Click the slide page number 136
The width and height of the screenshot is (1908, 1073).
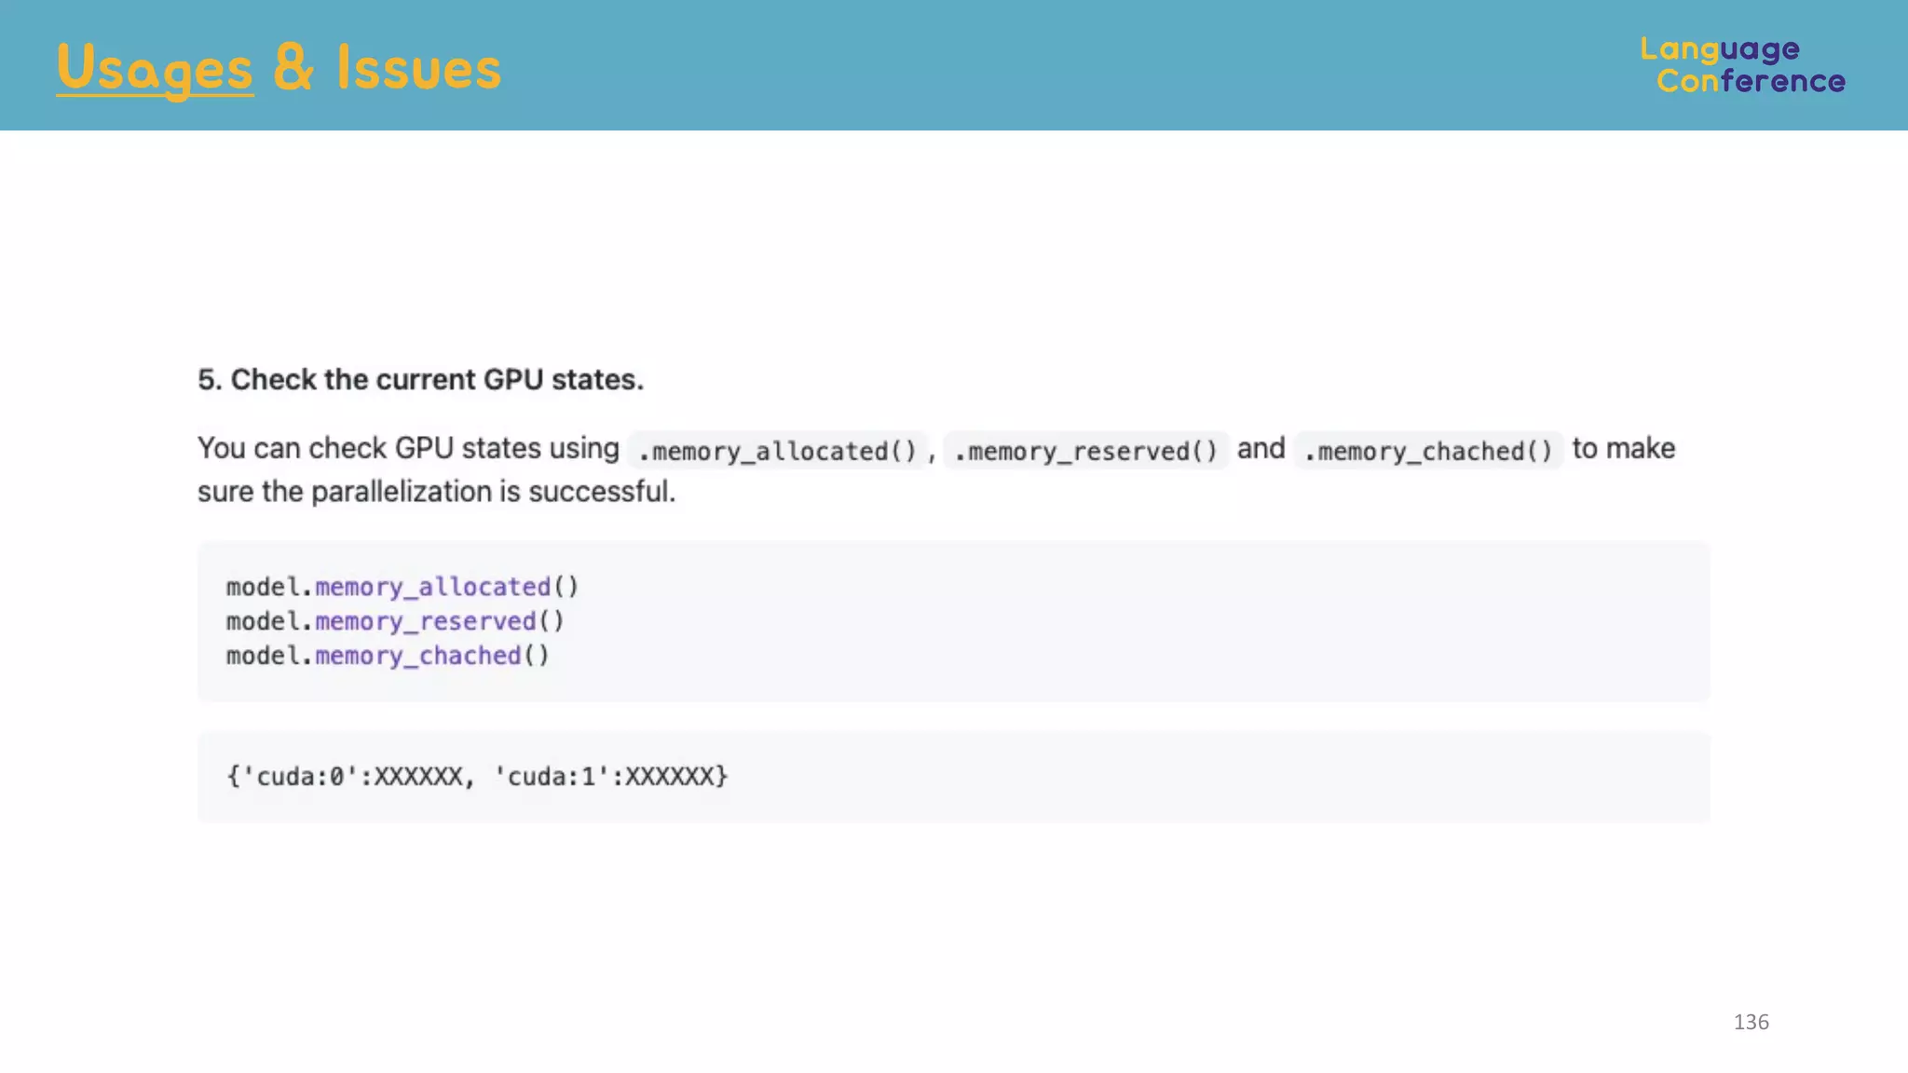[x=1751, y=1022]
